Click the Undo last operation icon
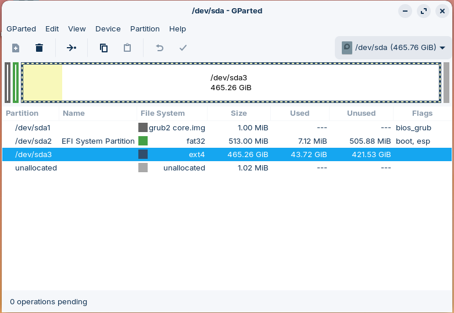 (160, 48)
